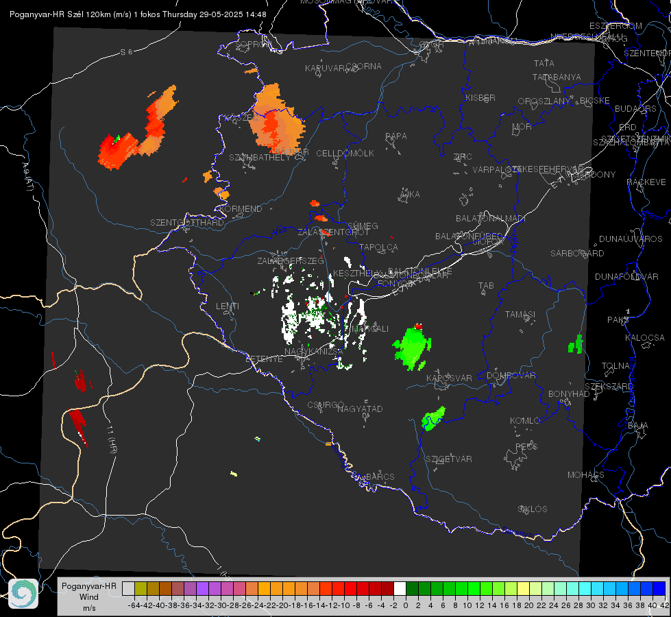
Task: Select the KALOCSA city label
Action: tap(645, 338)
